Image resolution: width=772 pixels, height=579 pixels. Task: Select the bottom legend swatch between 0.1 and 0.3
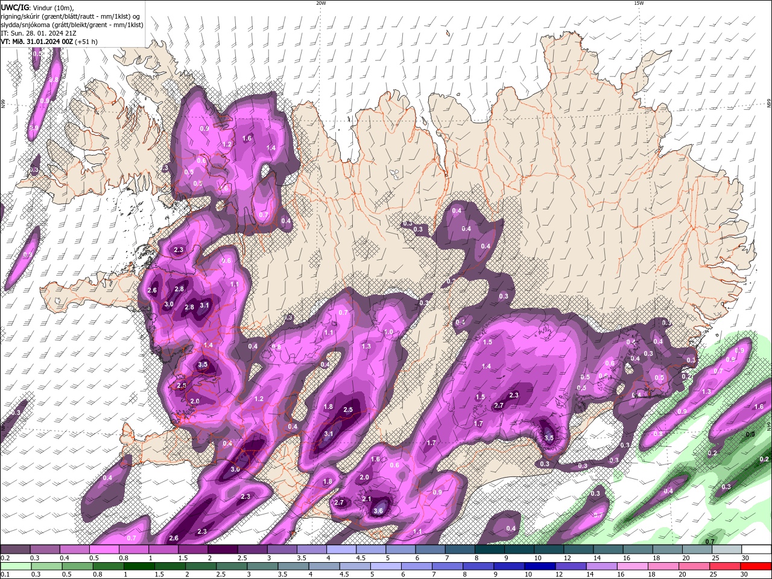pyautogui.click(x=16, y=566)
